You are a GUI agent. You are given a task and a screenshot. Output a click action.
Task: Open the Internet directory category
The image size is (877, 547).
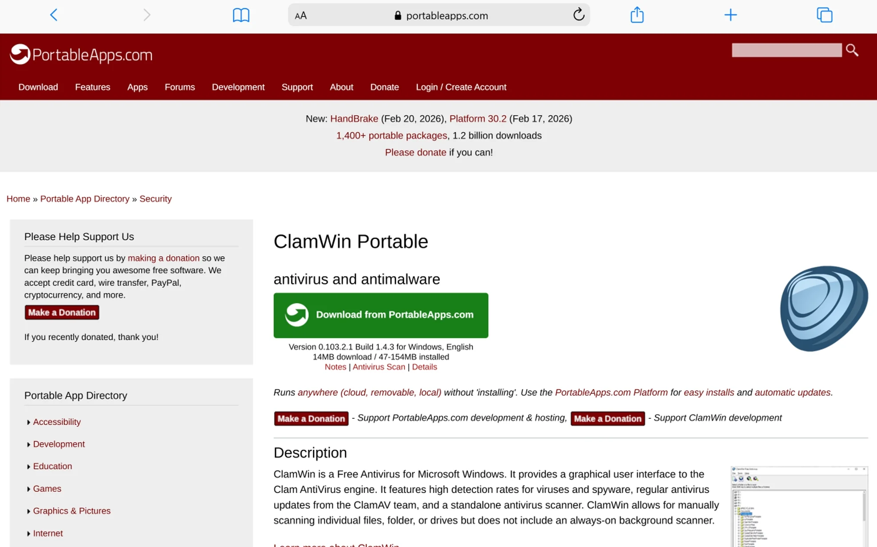coord(48,533)
